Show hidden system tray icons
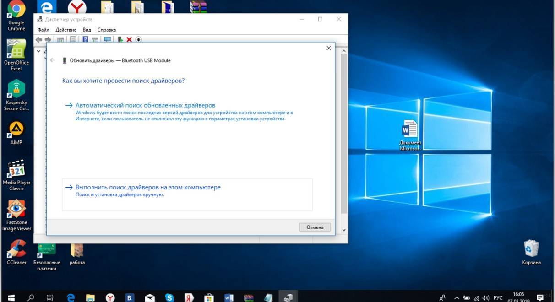 coord(456,297)
